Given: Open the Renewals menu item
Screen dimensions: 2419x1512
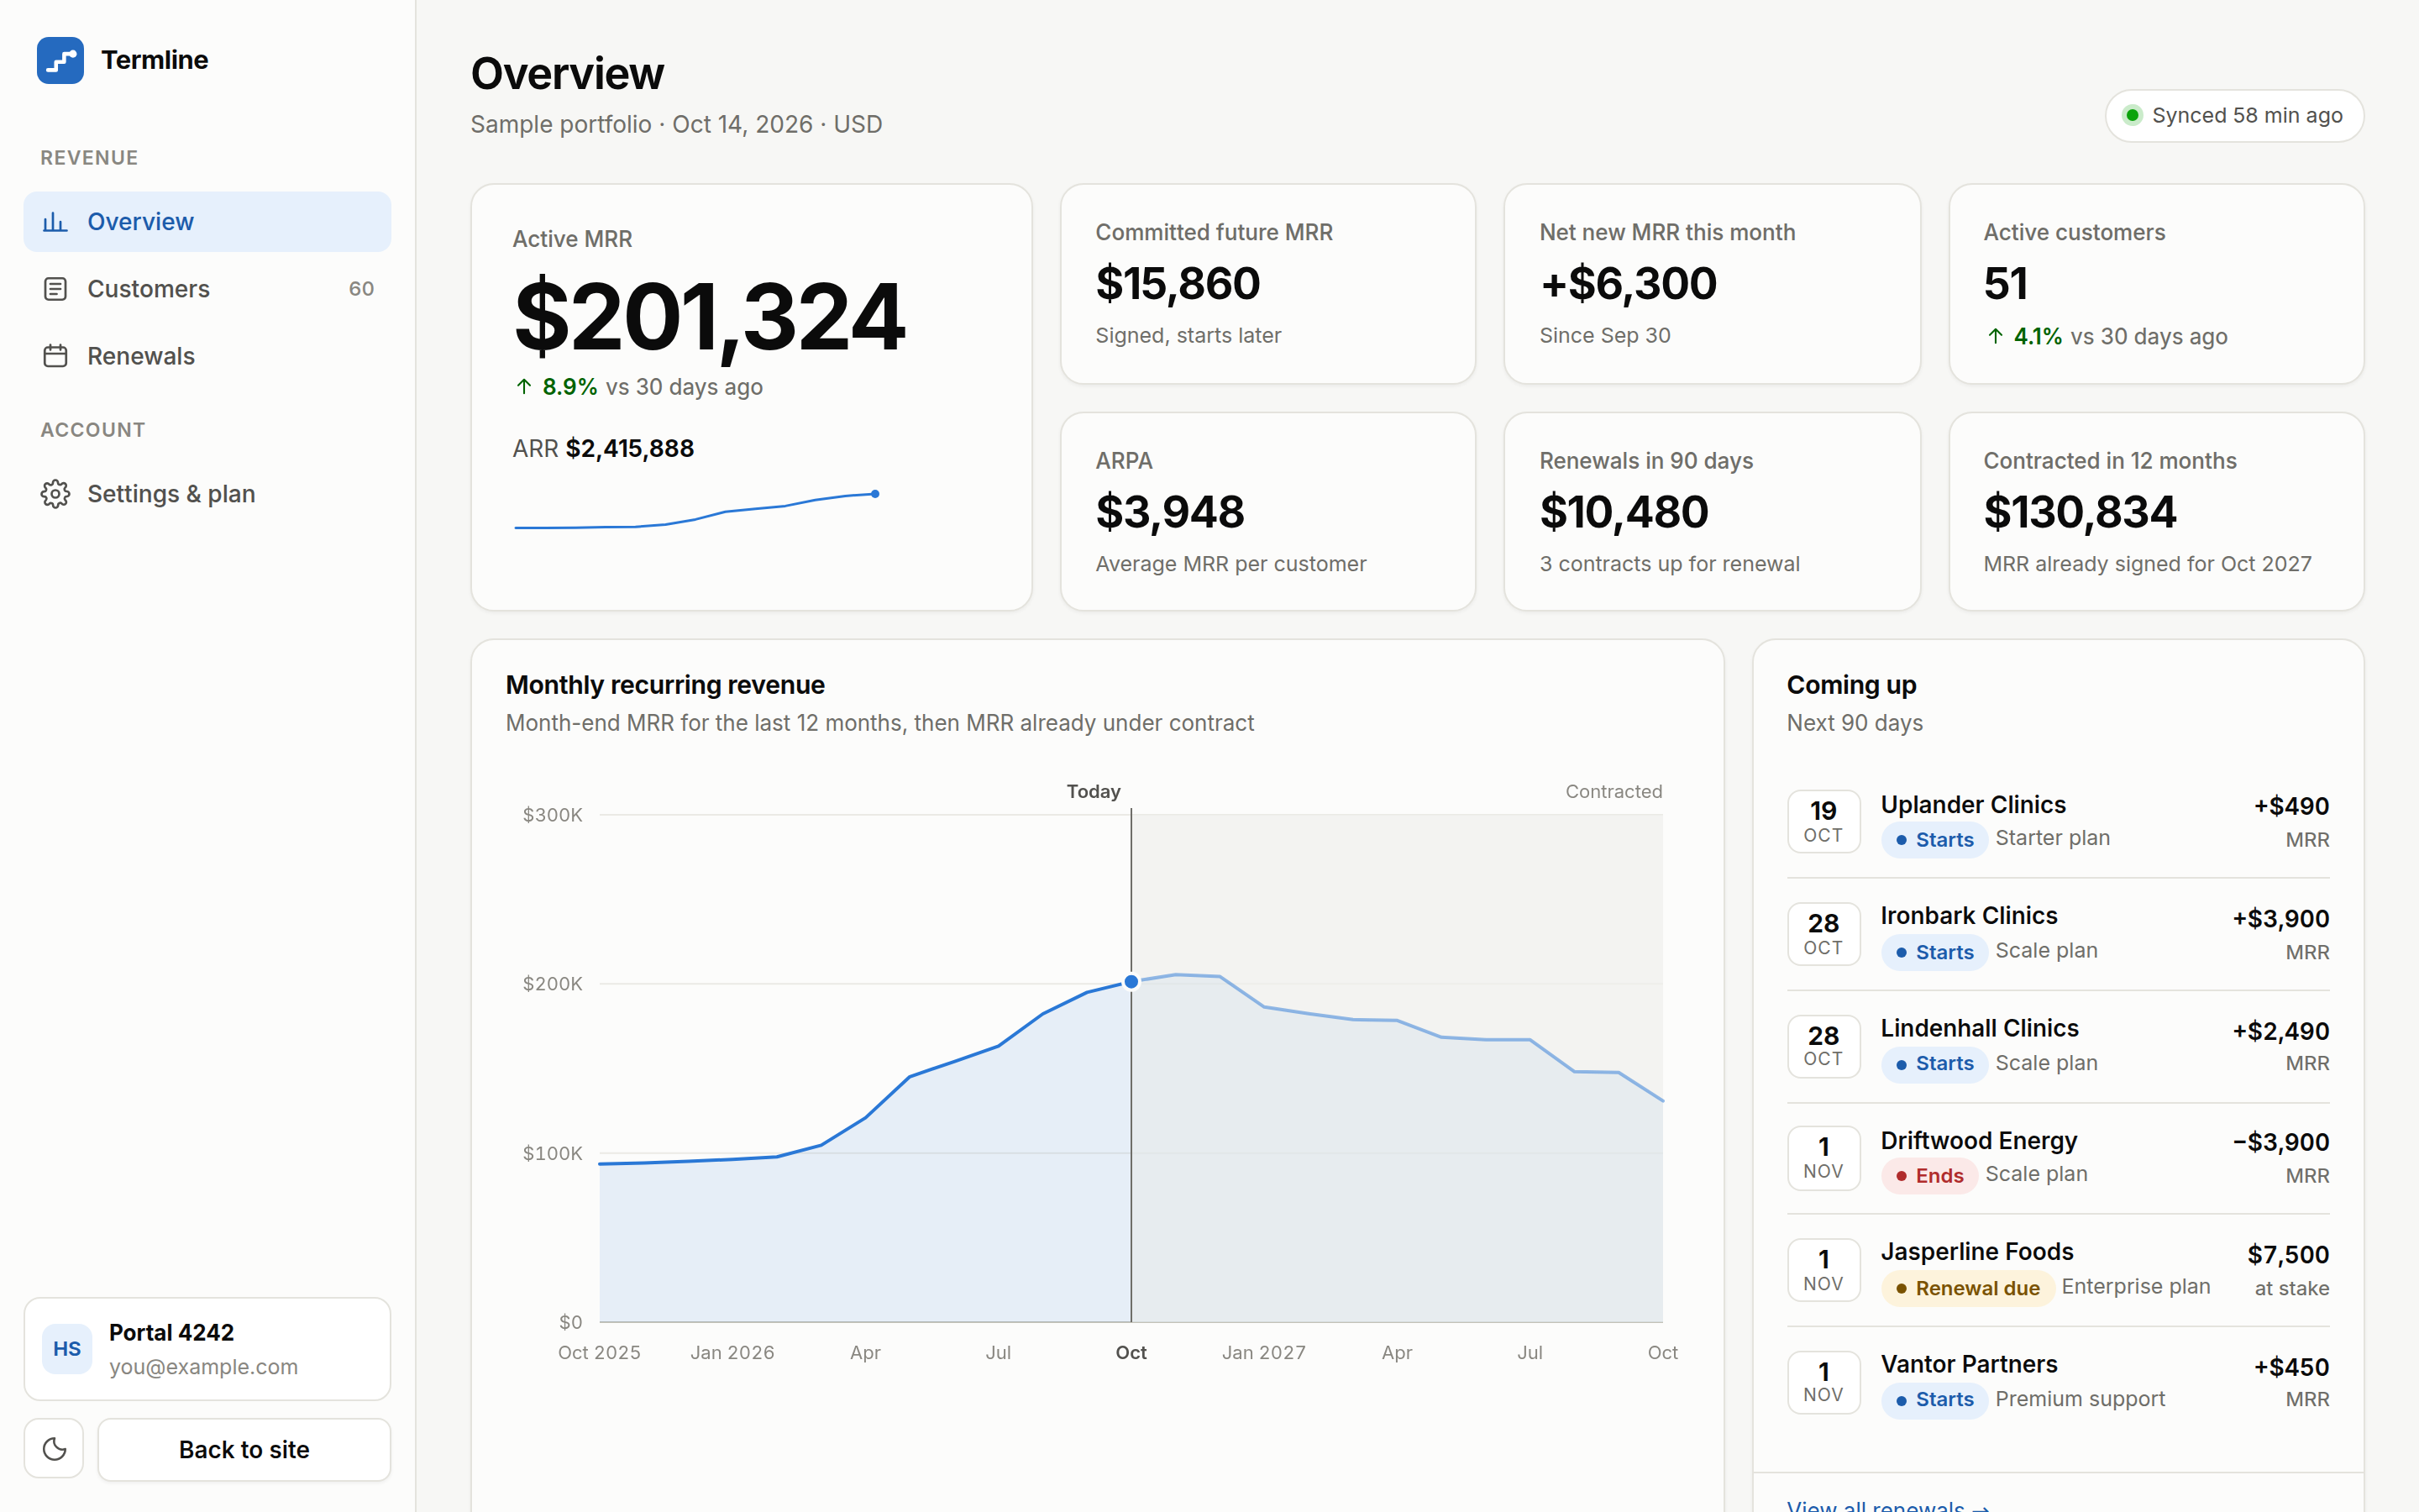Looking at the screenshot, I should point(207,356).
